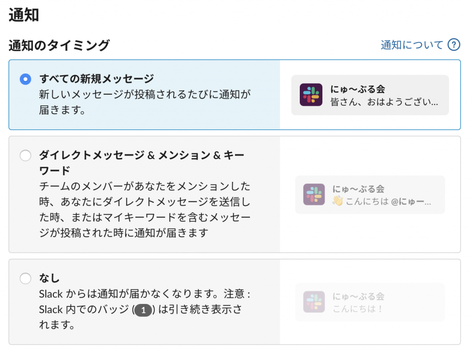
Task: Click the なし option title text
Action: point(49,278)
